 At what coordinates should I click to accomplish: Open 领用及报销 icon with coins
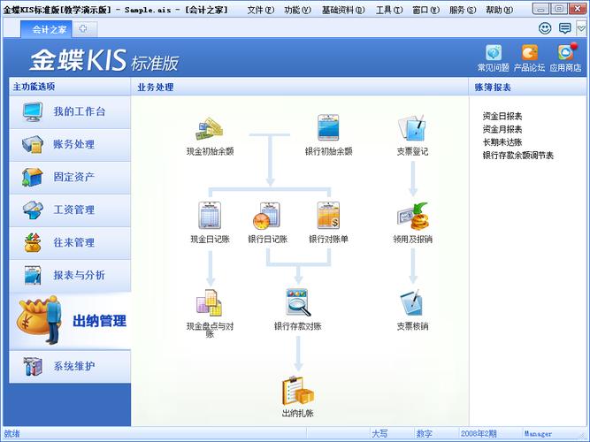pyautogui.click(x=413, y=216)
